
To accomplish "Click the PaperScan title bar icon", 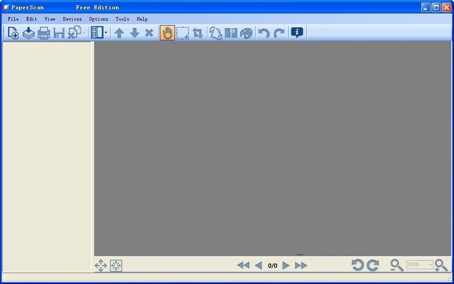I will [6, 7].
